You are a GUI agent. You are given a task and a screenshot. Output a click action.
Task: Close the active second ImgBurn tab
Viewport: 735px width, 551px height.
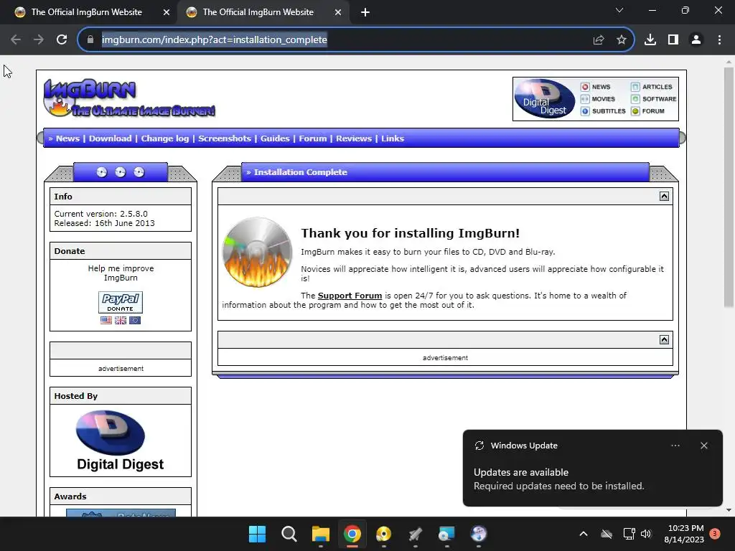[338, 12]
